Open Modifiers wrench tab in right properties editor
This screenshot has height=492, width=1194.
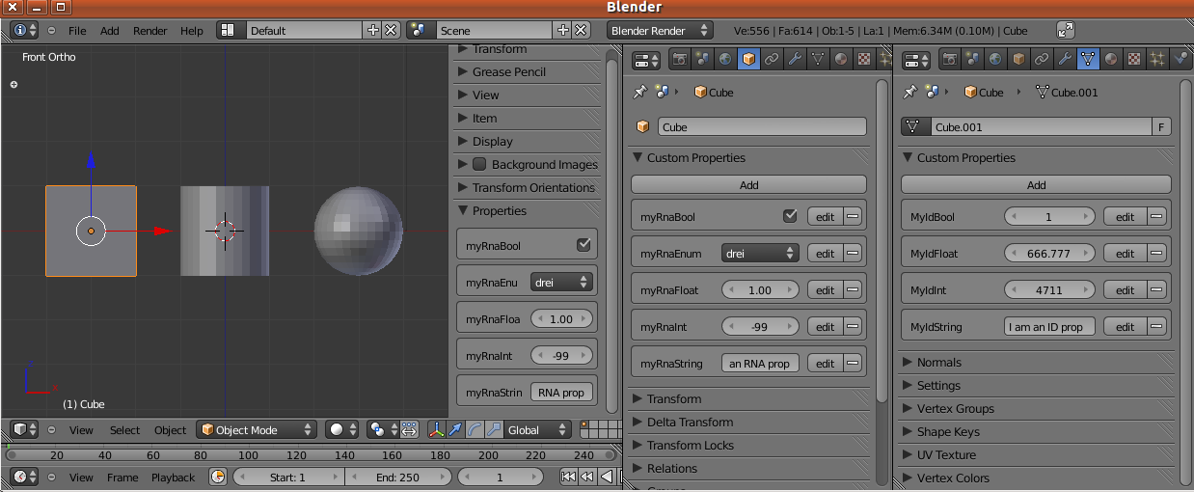(x=1065, y=60)
